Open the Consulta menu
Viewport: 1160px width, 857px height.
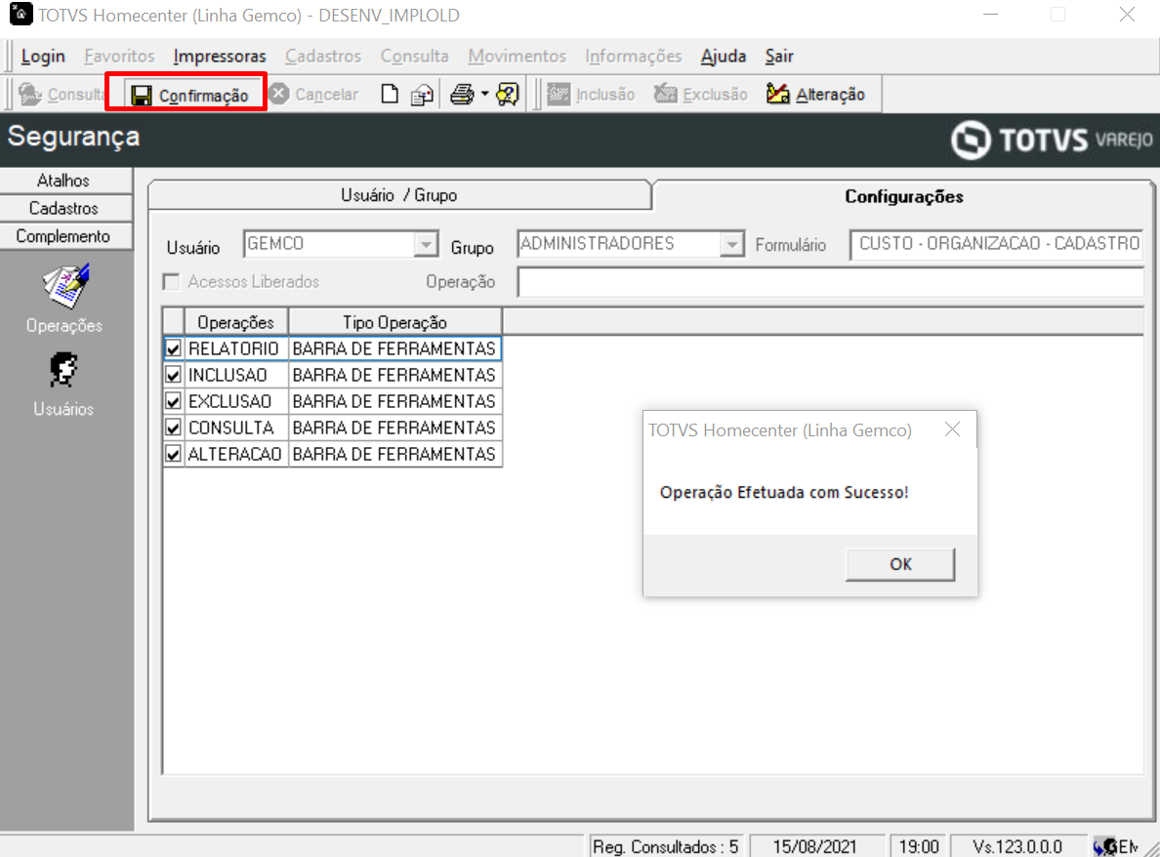(x=414, y=57)
